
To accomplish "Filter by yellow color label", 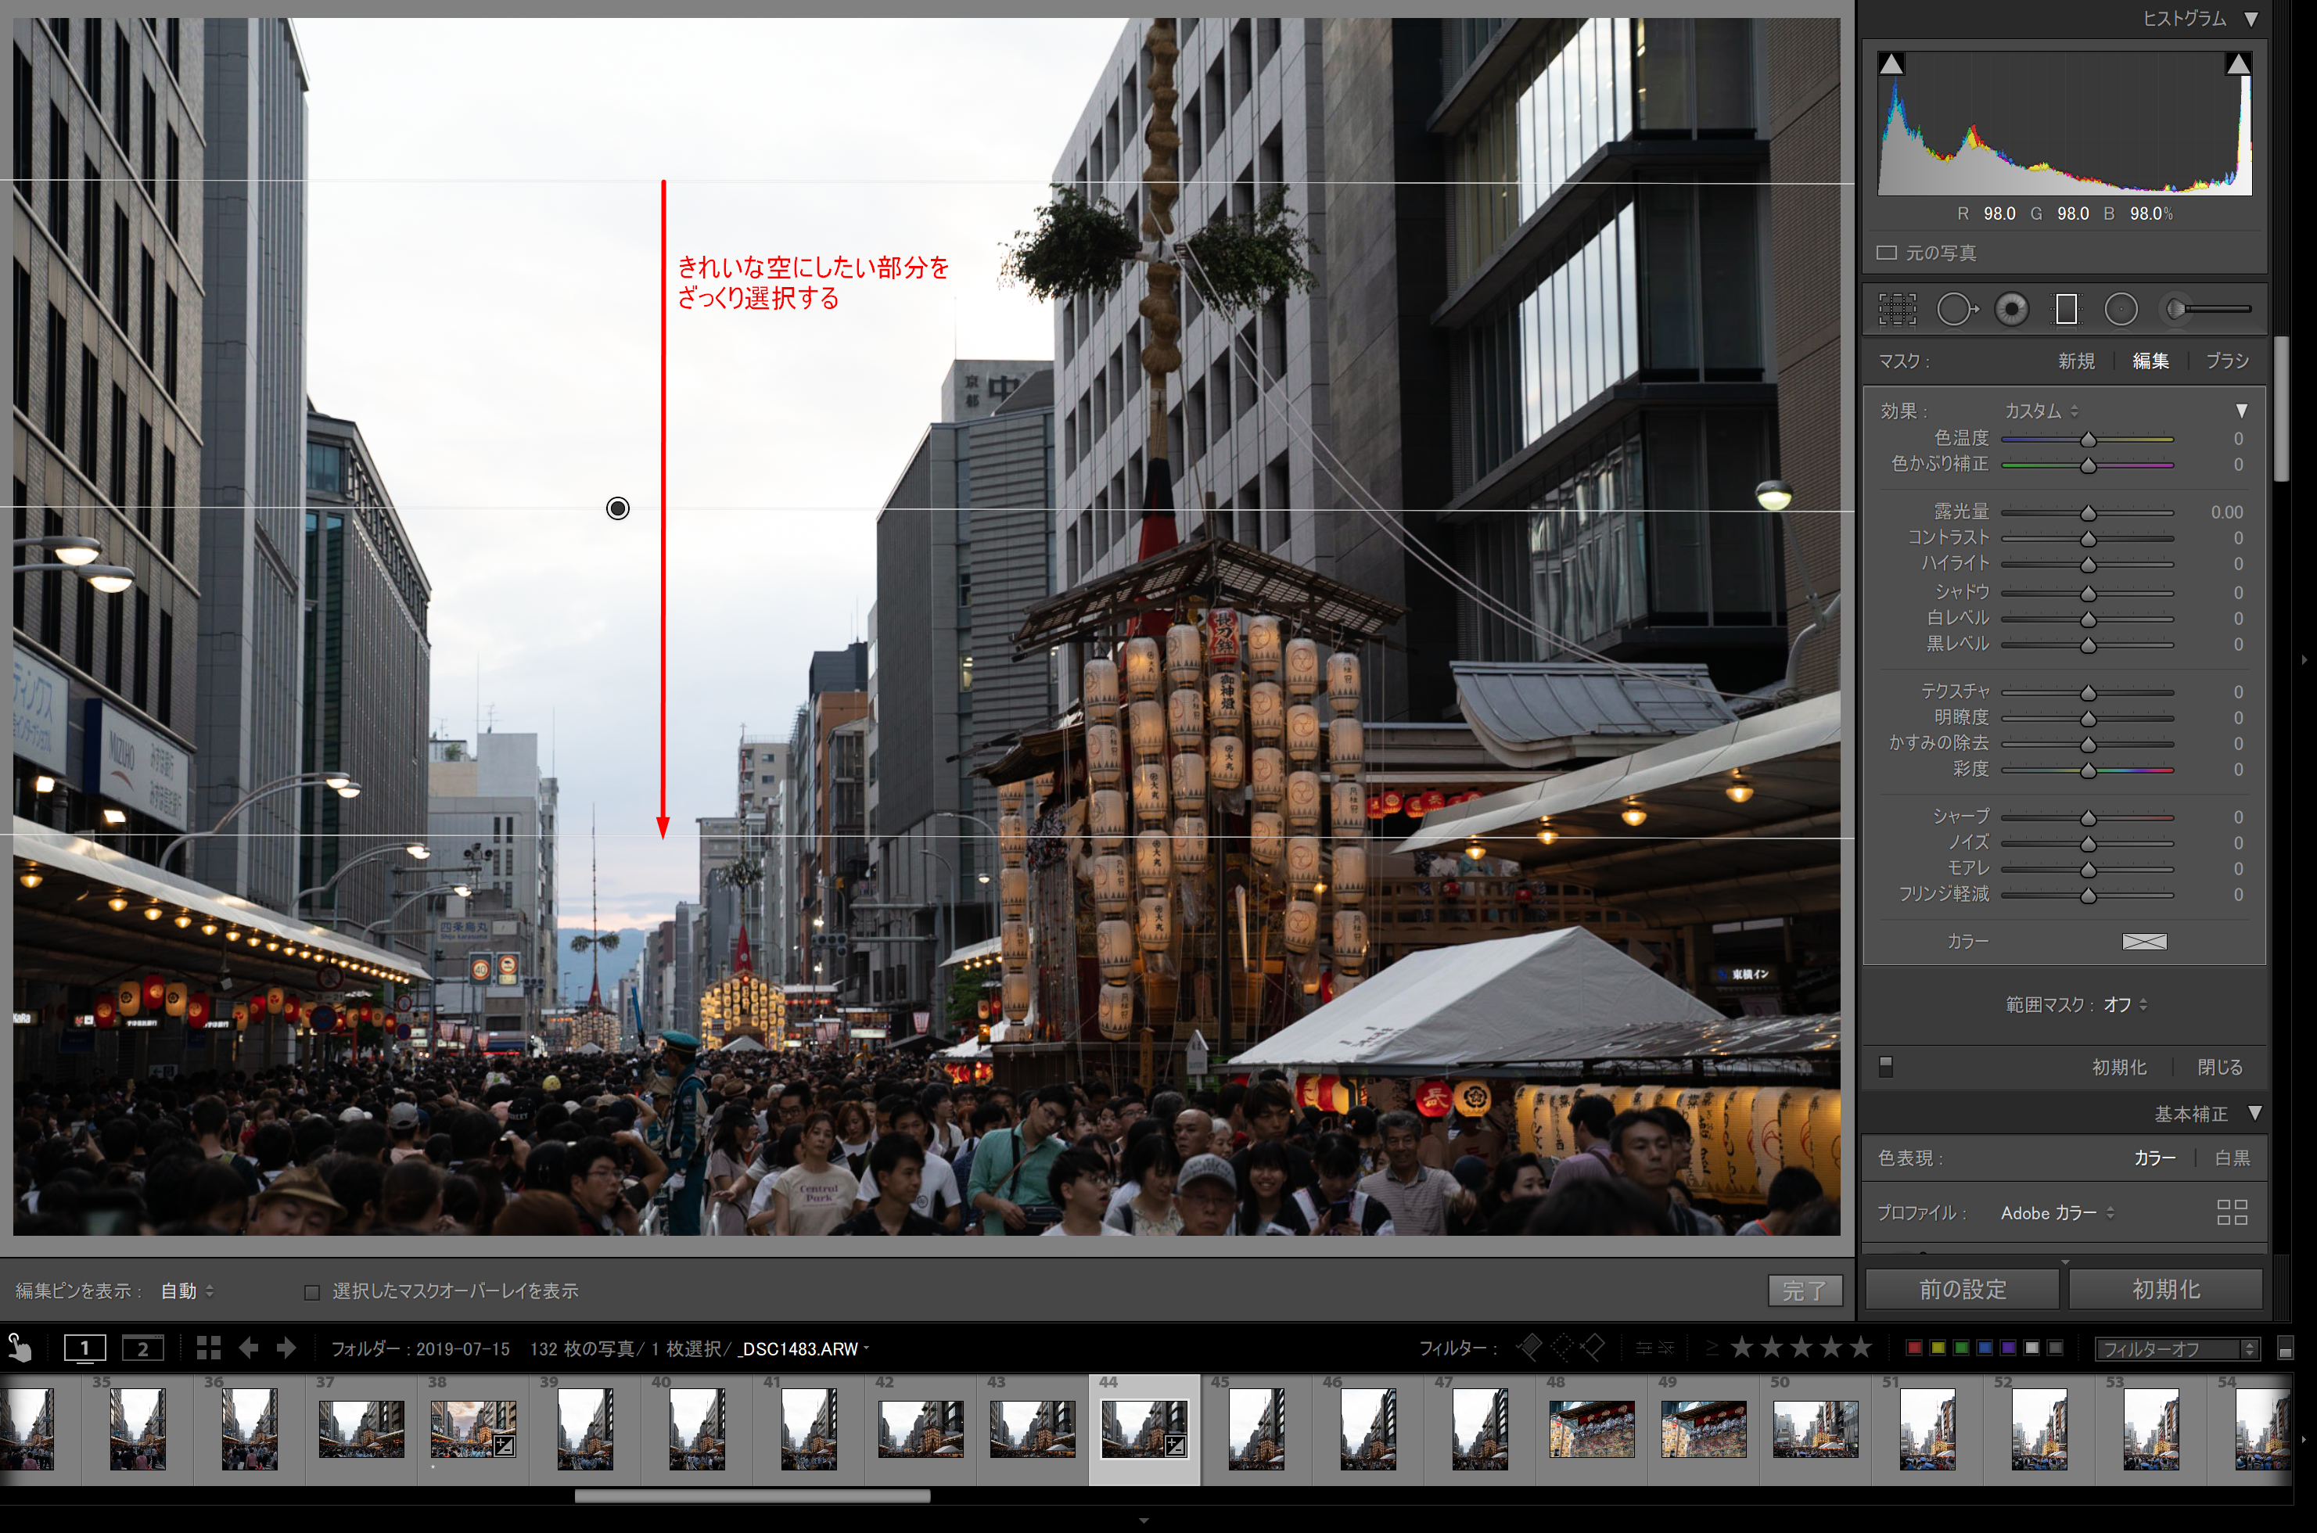I will 1938,1348.
